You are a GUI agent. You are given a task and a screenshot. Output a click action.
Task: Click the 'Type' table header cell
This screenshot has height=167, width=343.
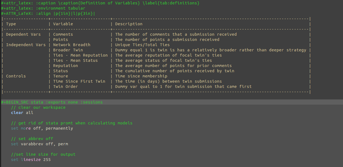[11, 24]
